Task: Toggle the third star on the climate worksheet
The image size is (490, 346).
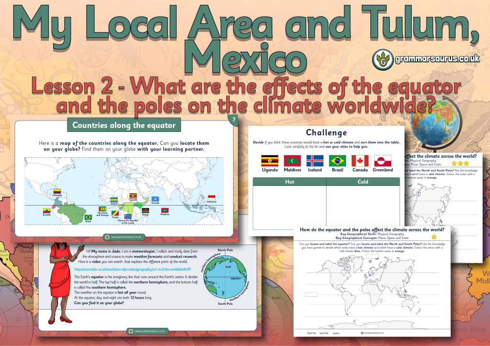Action: [x=467, y=163]
